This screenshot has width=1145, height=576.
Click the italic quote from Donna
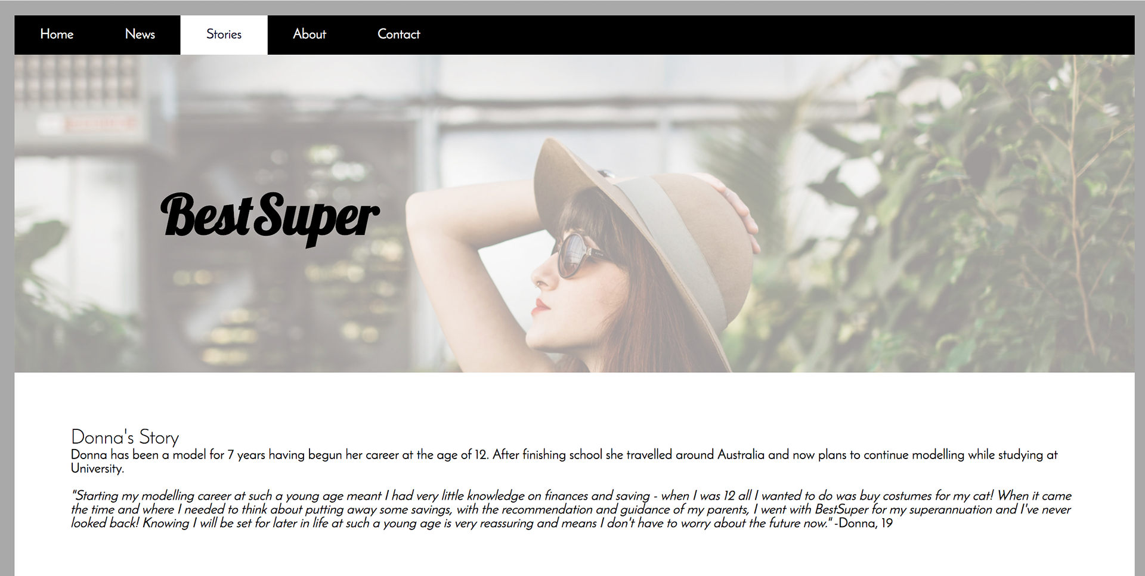(571, 509)
